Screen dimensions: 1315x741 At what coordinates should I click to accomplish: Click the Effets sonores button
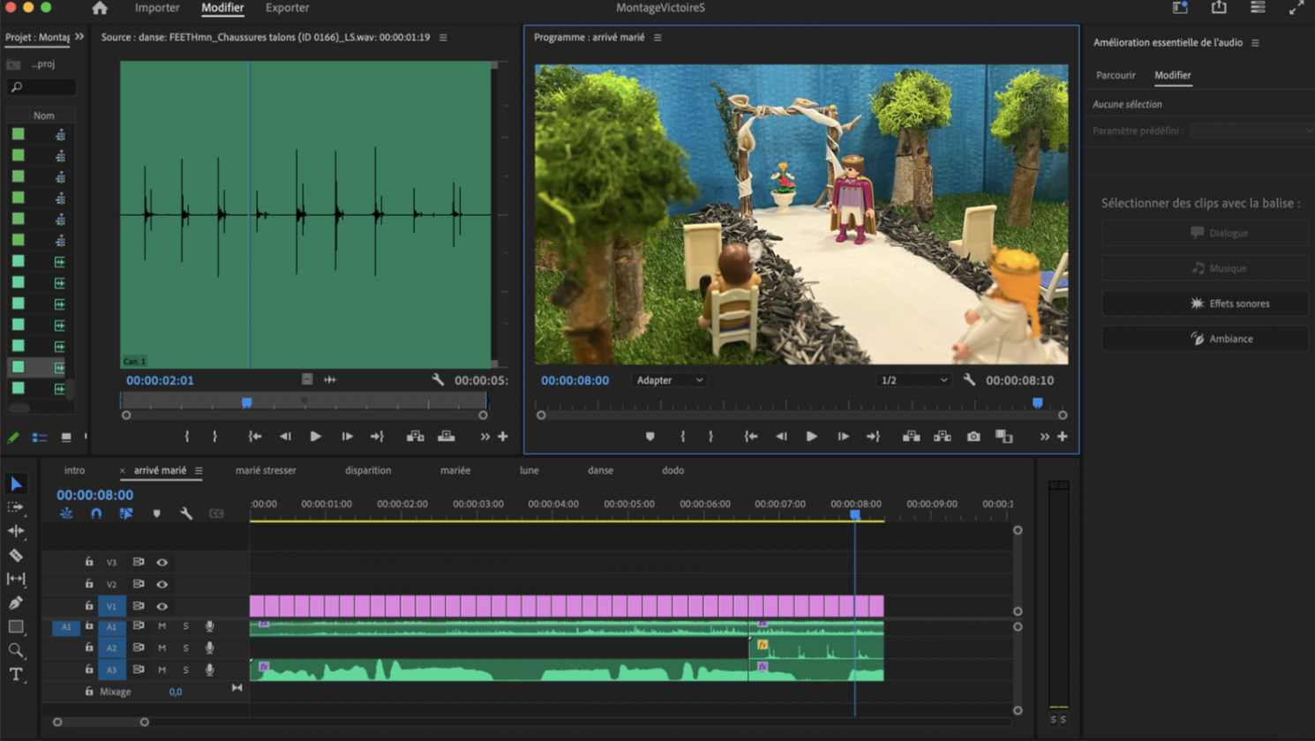pyautogui.click(x=1205, y=303)
